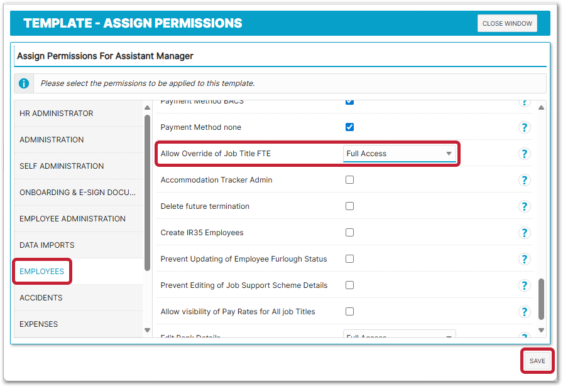Viewport: 563px width, 387px height.
Task: View help for Create IR35 Employees
Action: [525, 233]
